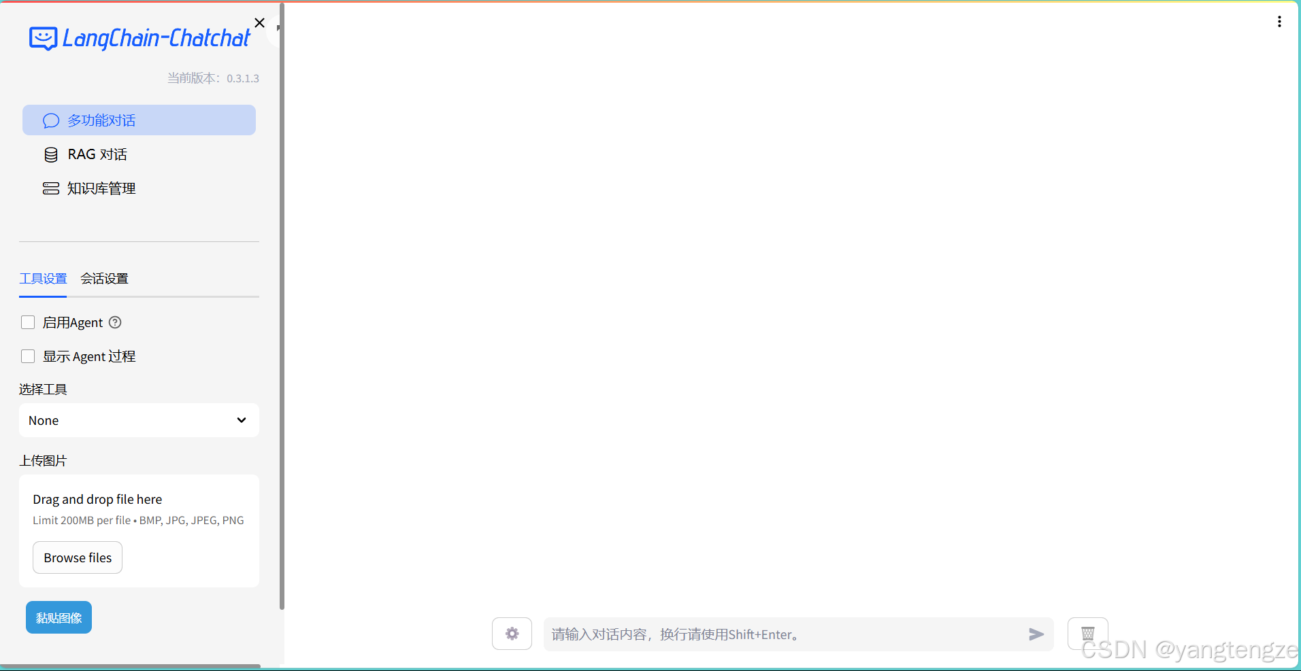Open chat settings with the gear icon

click(512, 634)
